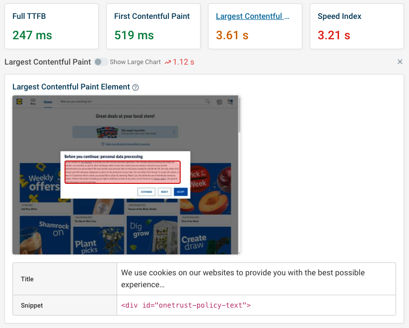Click the CUSTOMISE button in cookie dialog
Image resolution: width=409 pixels, height=328 pixels.
point(146,192)
